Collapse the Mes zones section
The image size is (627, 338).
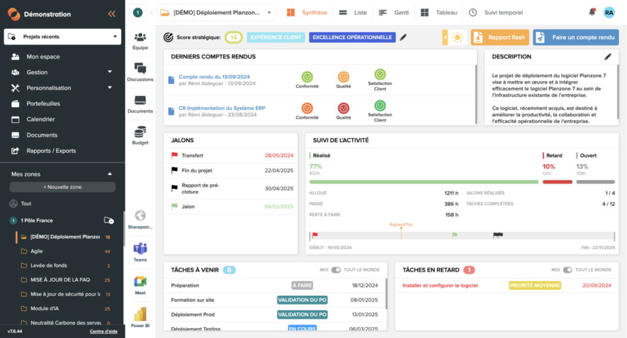(x=110, y=174)
